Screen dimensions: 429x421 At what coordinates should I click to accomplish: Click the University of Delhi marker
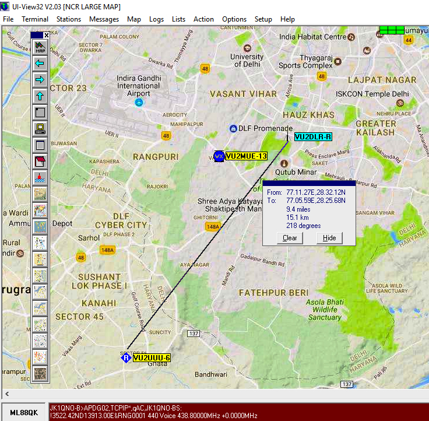click(x=247, y=48)
